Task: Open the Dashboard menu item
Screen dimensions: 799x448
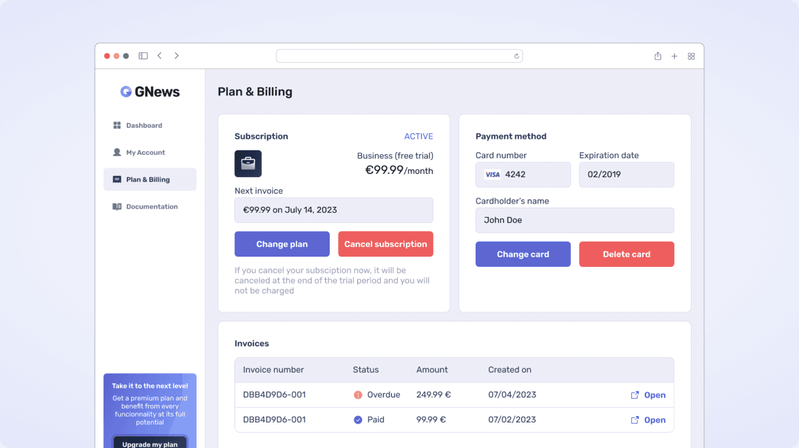Action: point(150,125)
